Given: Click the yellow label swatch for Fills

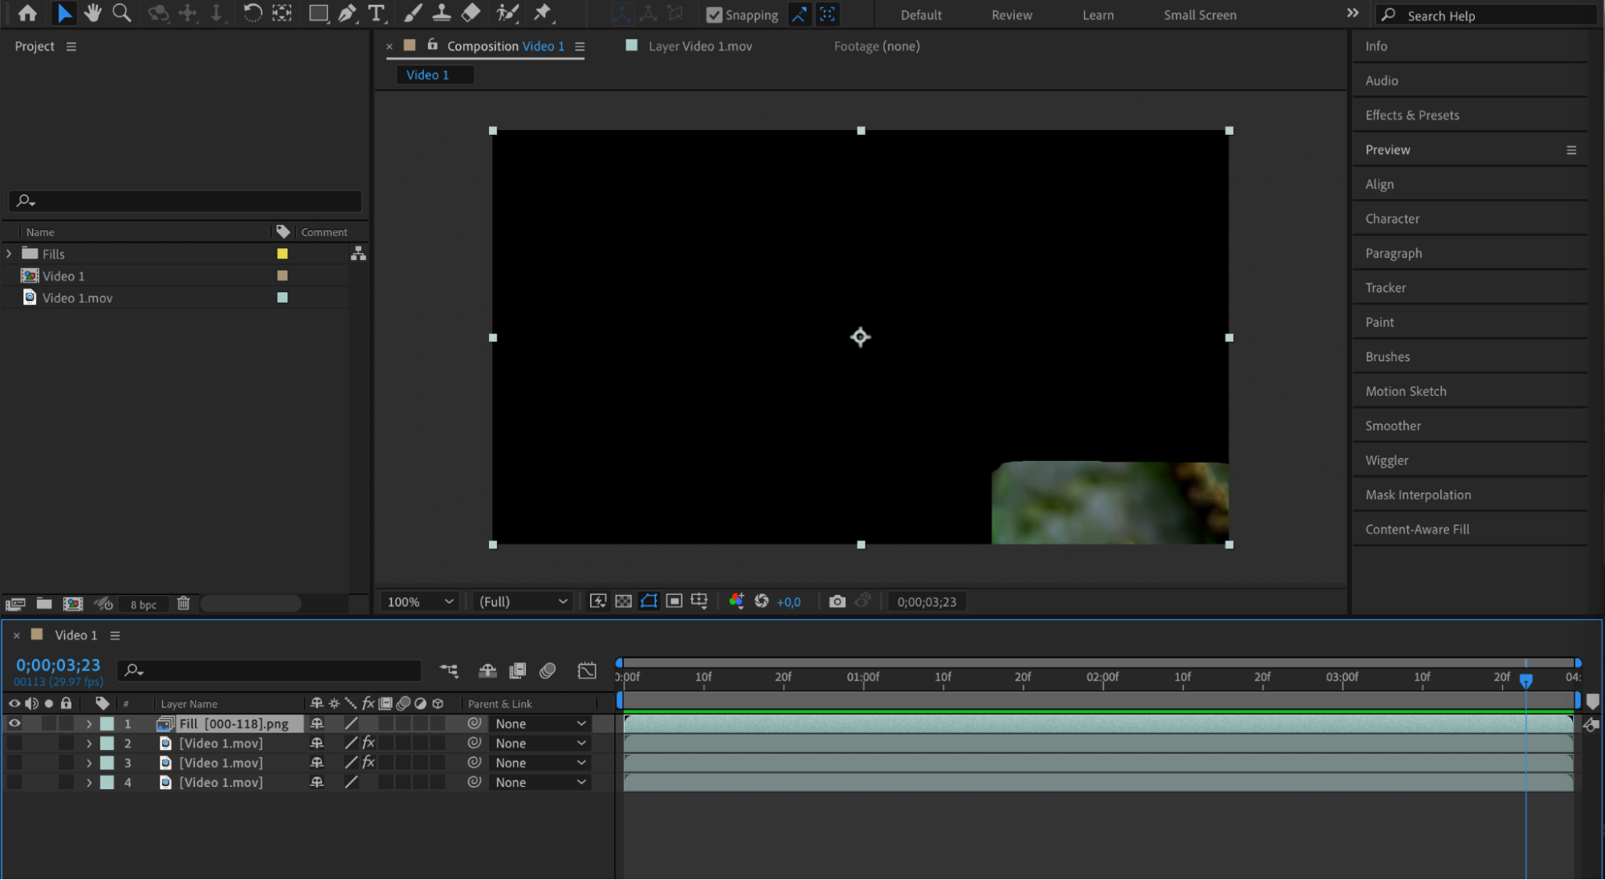Looking at the screenshot, I should tap(283, 254).
